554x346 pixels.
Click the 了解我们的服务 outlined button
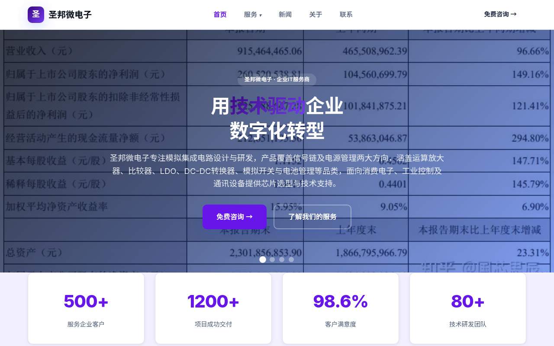pyautogui.click(x=312, y=217)
